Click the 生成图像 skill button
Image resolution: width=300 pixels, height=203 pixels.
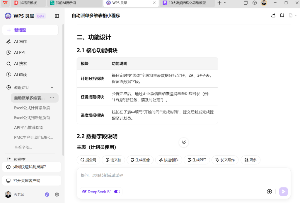pos(140,160)
